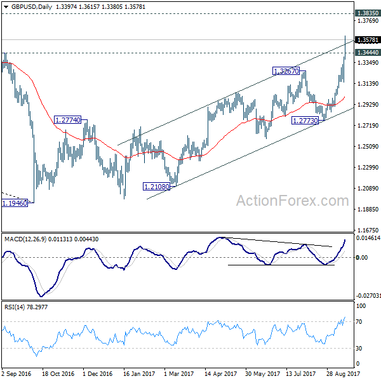The width and height of the screenshot is (381, 381).
Task: Click the 1 Dec 2016 date label
Action: tap(97, 373)
